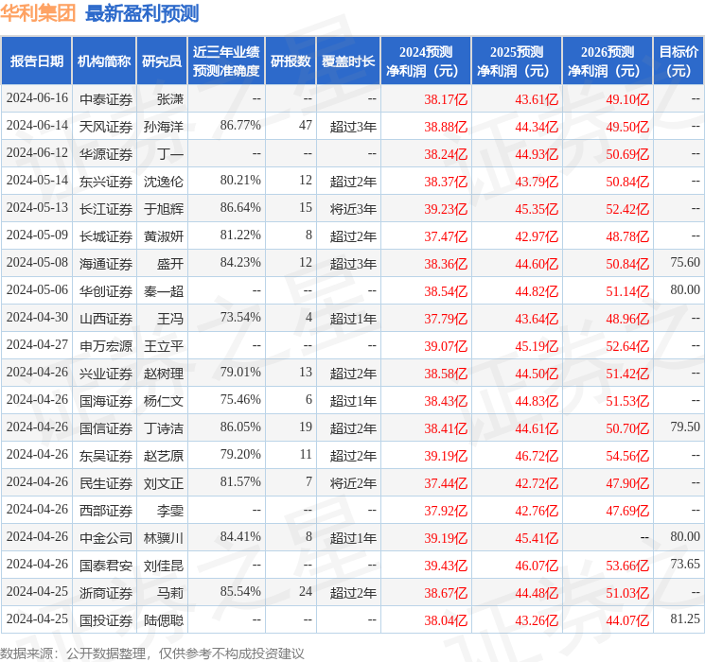
Task: Click 2024 profit 37.47亿
Action: 446,236
